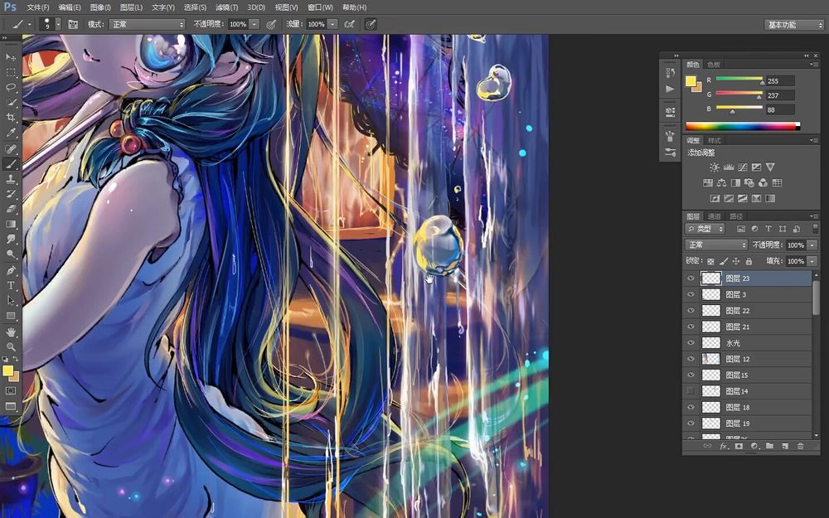The height and width of the screenshot is (518, 829).
Task: Open the brush preset picker arrow
Action: coord(58,24)
